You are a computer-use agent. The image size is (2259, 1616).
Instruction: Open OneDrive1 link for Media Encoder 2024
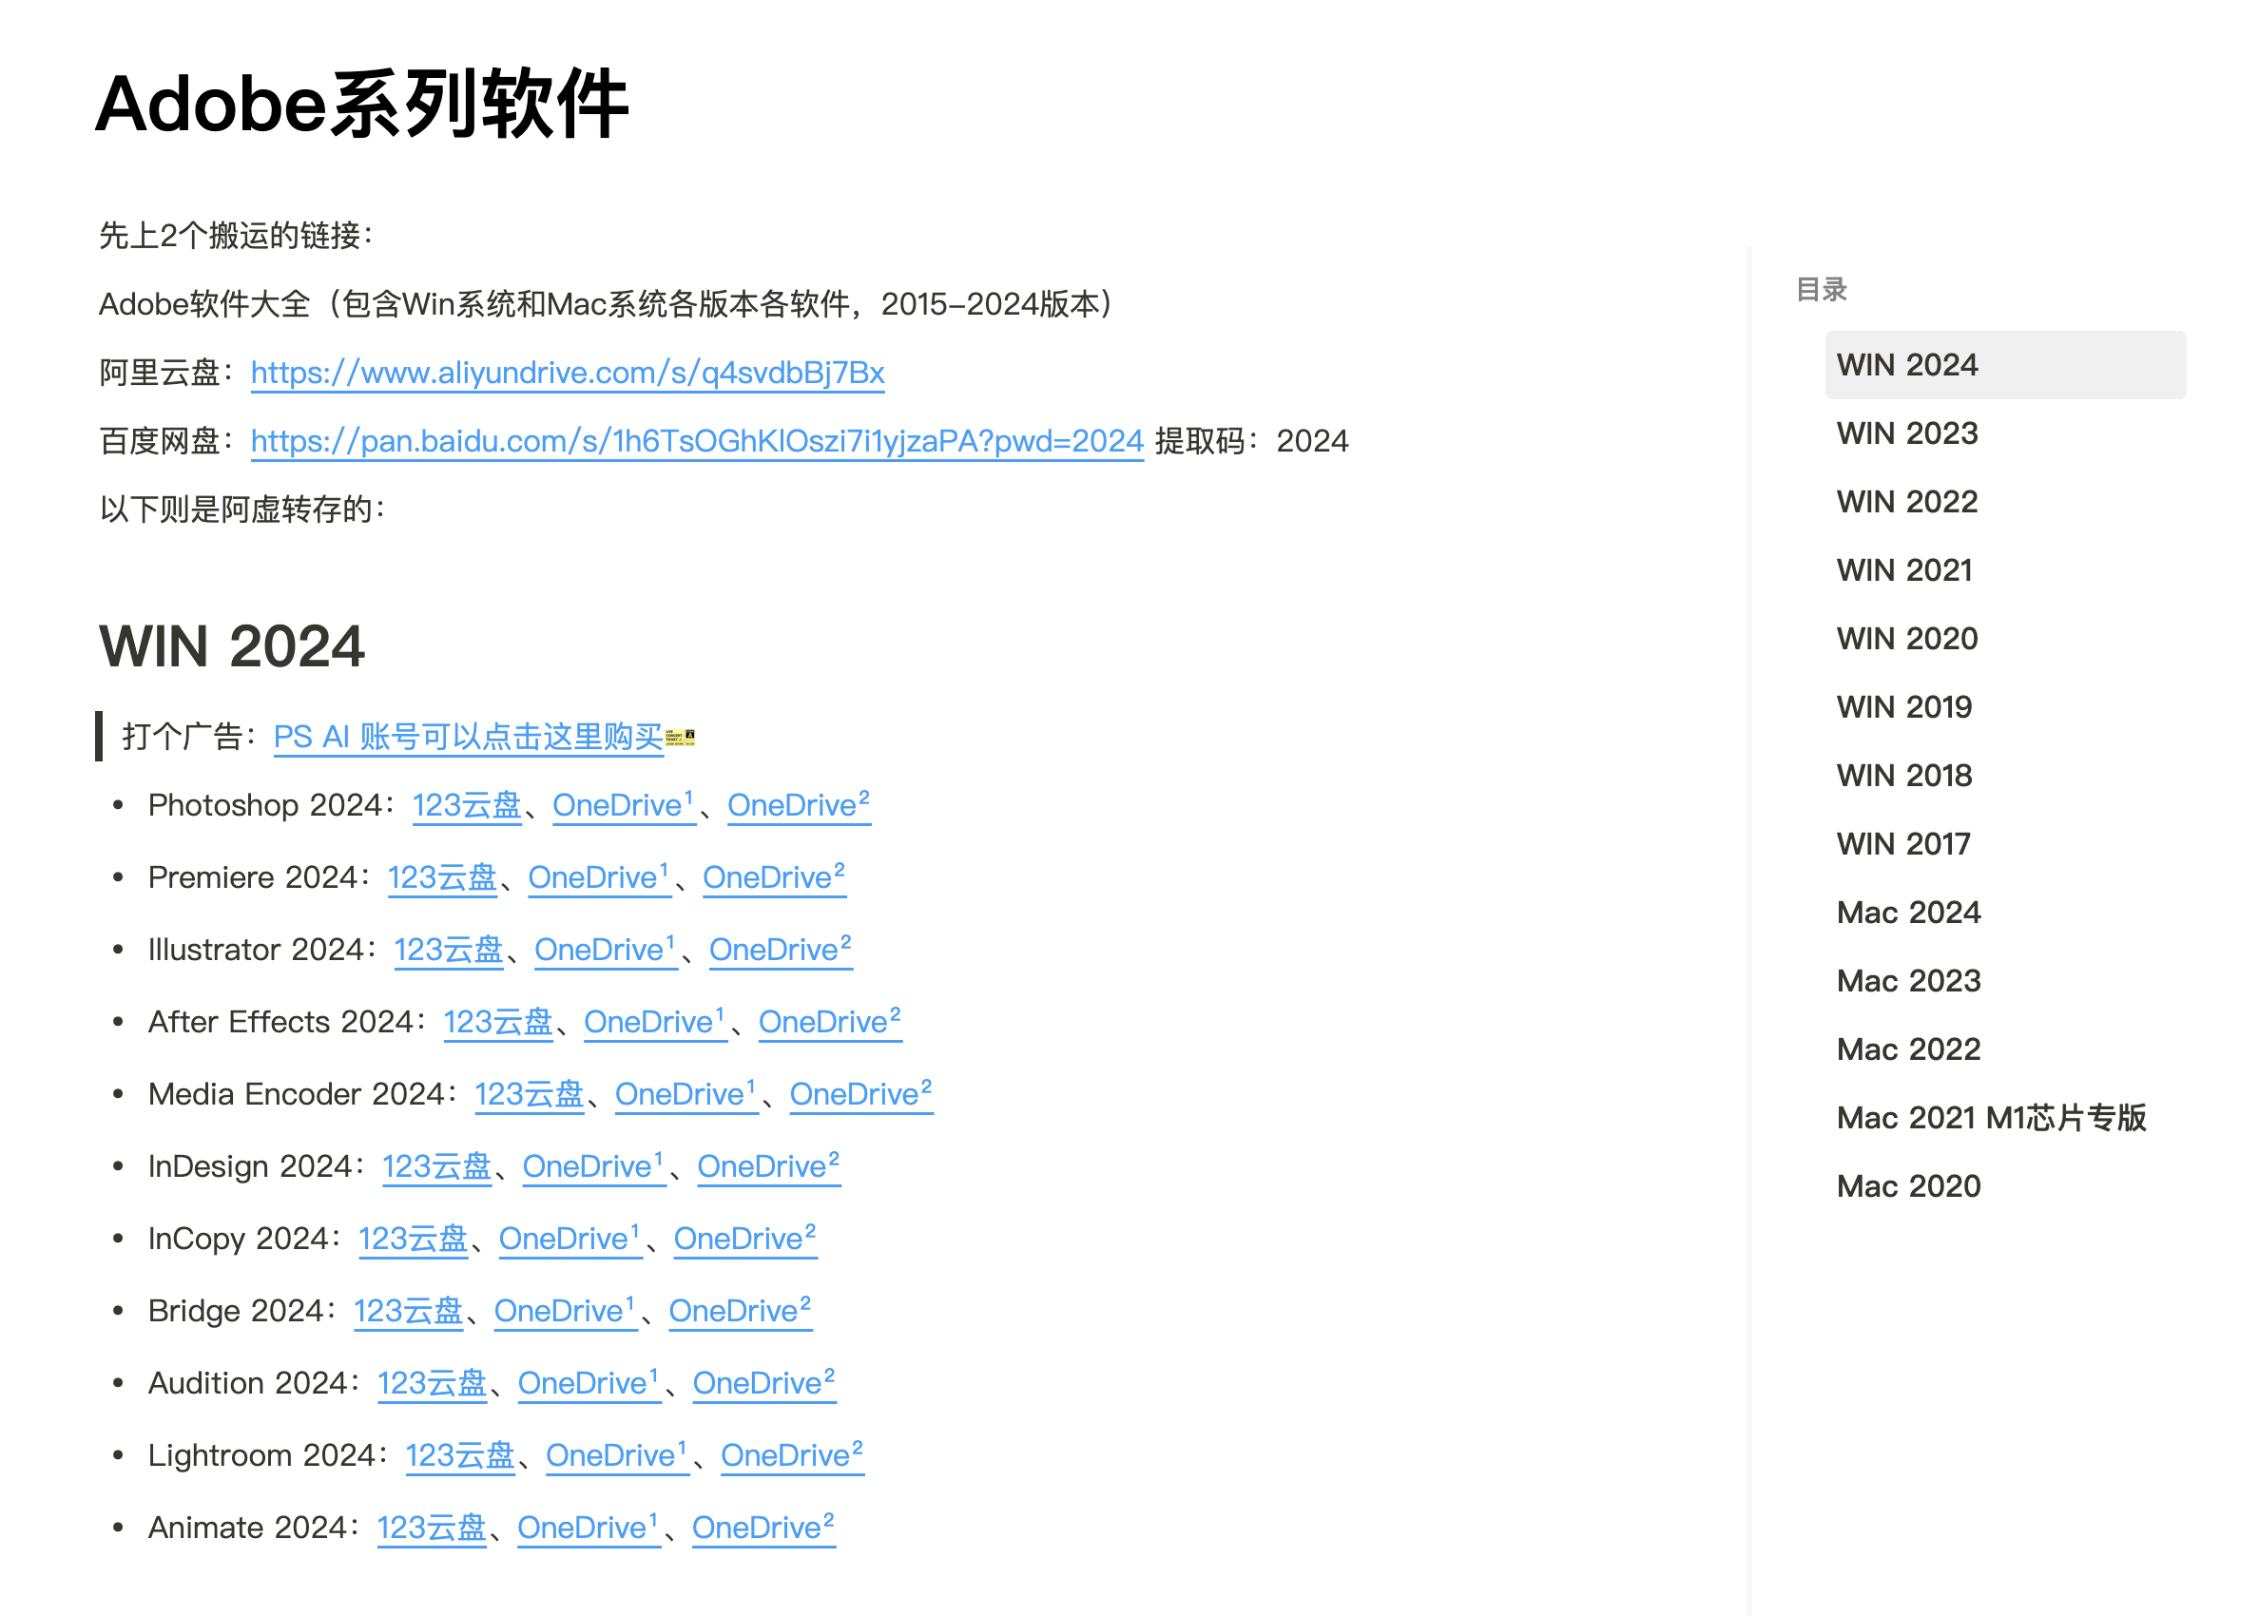tap(685, 1094)
